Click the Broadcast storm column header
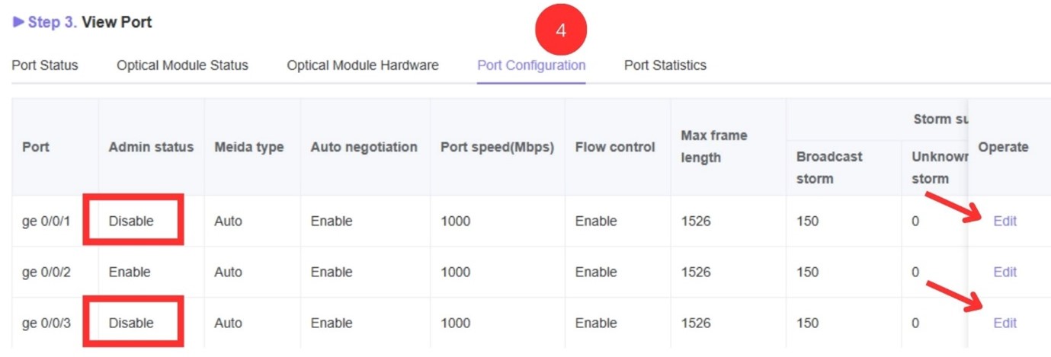Screen dimensions: 1051x357 coord(830,167)
